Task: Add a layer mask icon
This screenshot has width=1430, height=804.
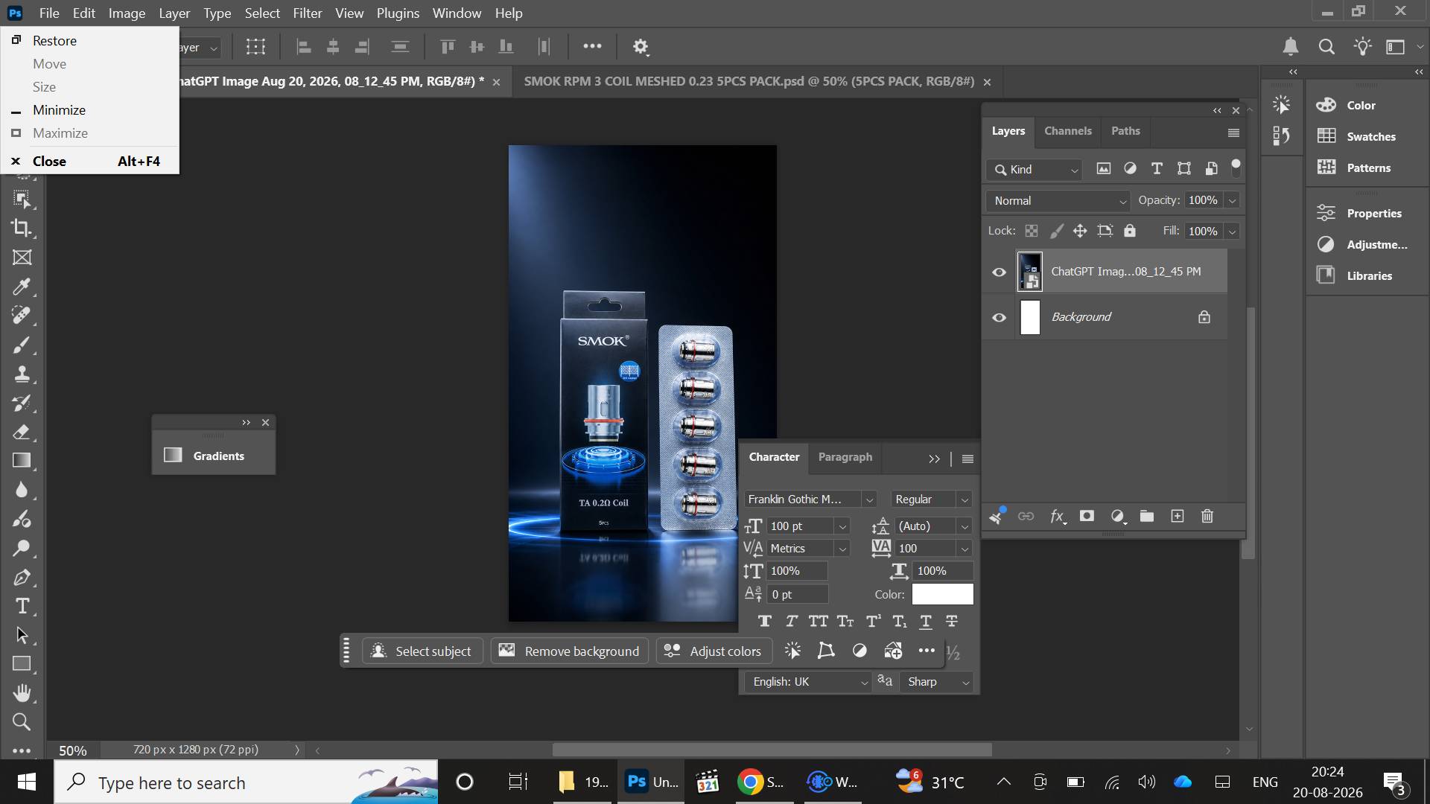Action: [x=1087, y=516]
